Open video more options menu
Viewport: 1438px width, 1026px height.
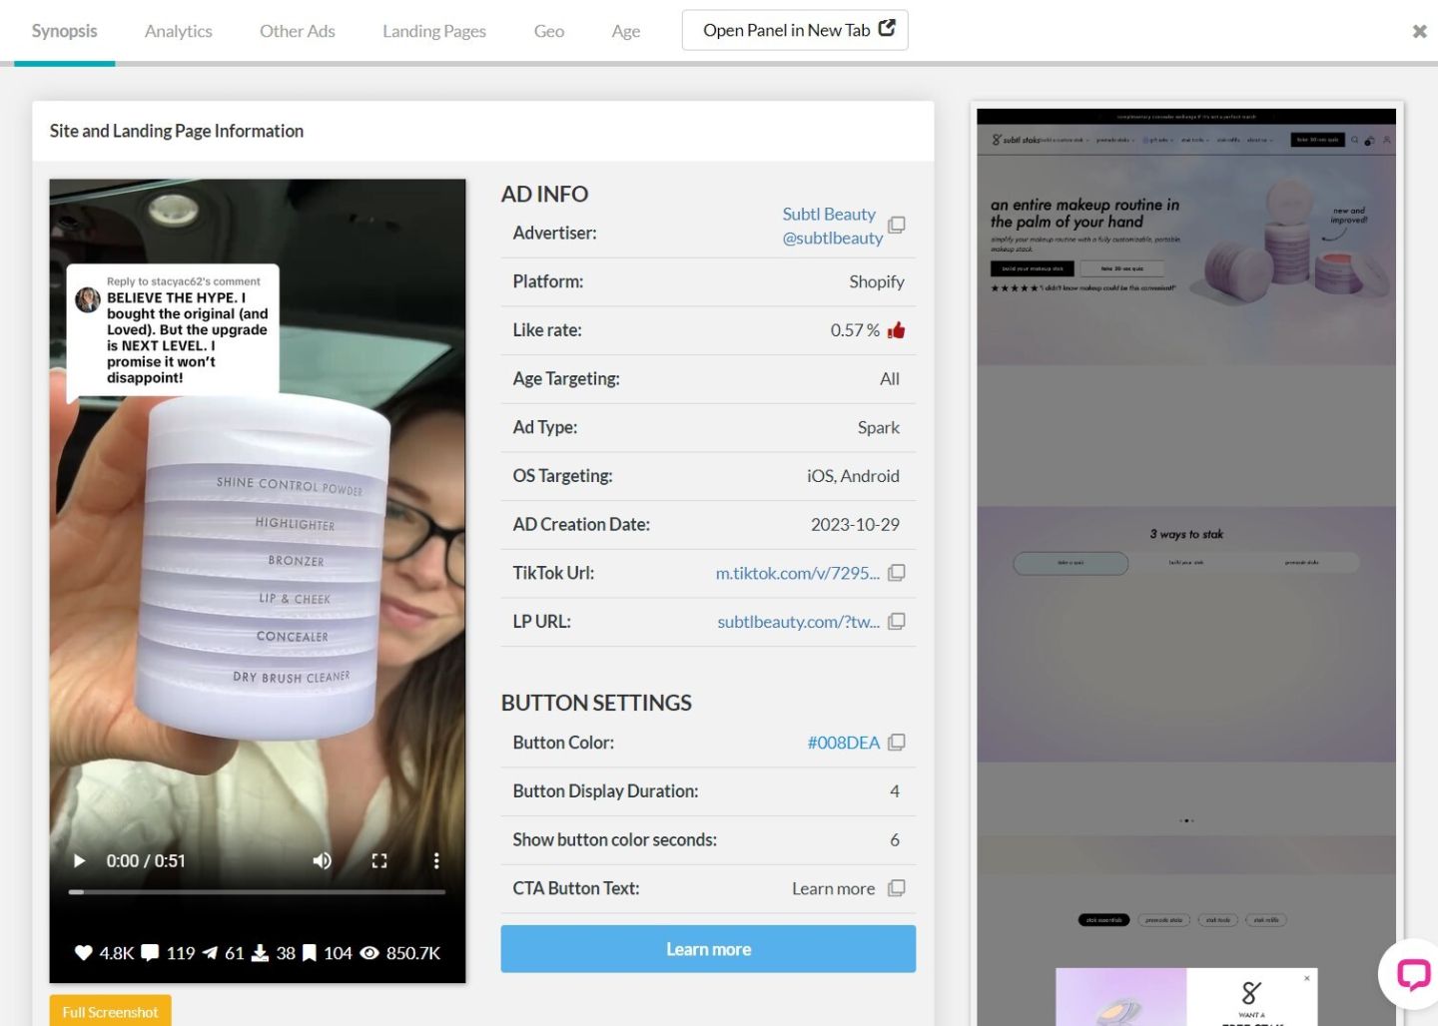pos(435,861)
